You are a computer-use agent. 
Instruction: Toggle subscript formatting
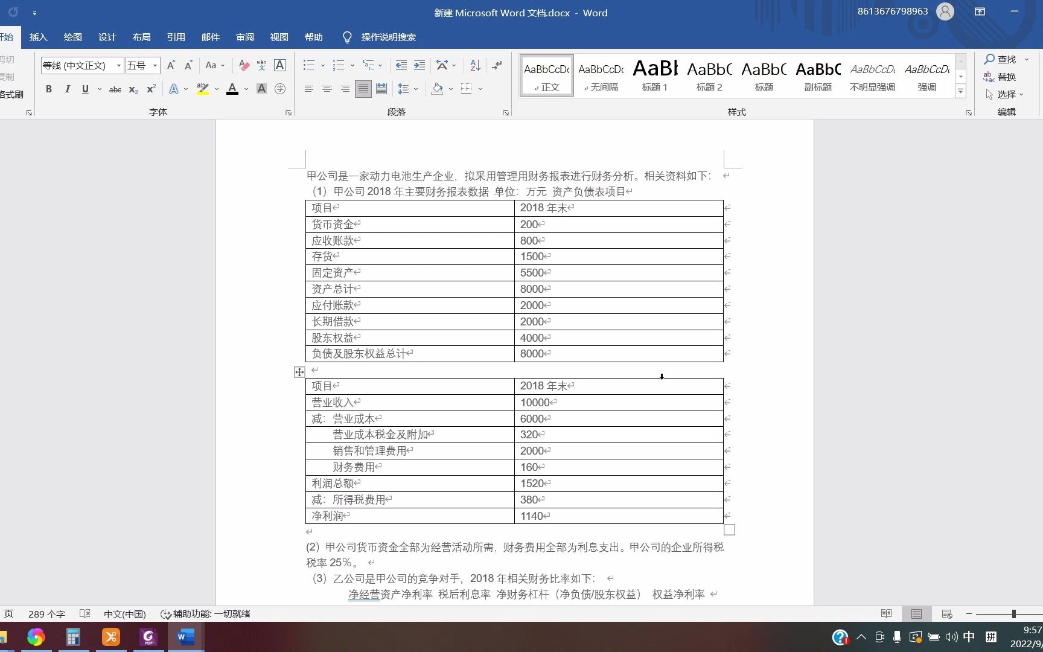coord(133,89)
